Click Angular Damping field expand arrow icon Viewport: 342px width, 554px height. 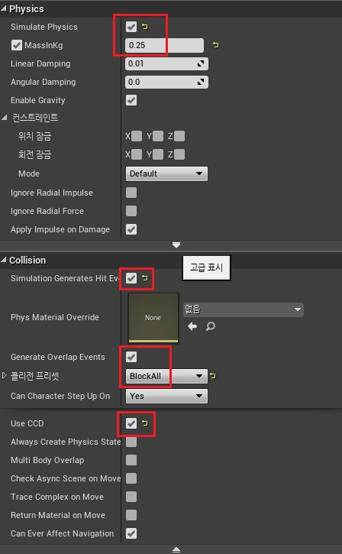click(201, 82)
